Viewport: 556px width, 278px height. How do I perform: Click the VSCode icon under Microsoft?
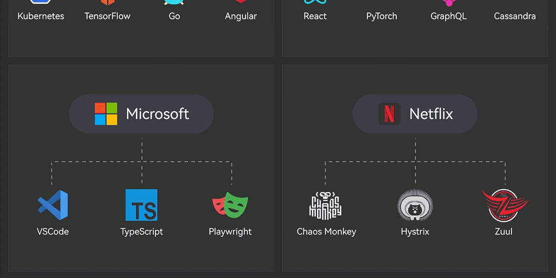tap(52, 205)
